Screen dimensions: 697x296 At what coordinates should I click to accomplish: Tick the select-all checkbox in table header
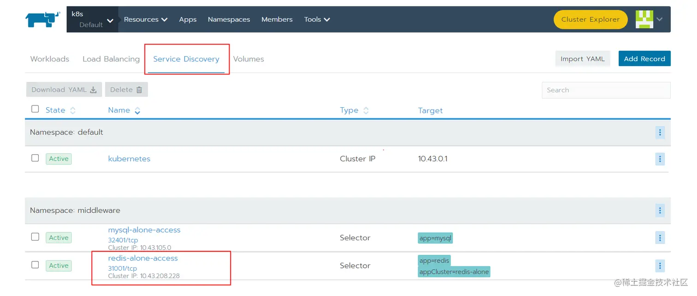pyautogui.click(x=35, y=109)
